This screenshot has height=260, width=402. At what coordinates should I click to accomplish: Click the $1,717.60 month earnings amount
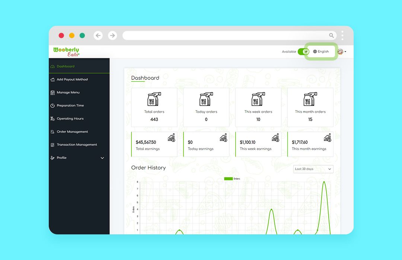pyautogui.click(x=300, y=142)
